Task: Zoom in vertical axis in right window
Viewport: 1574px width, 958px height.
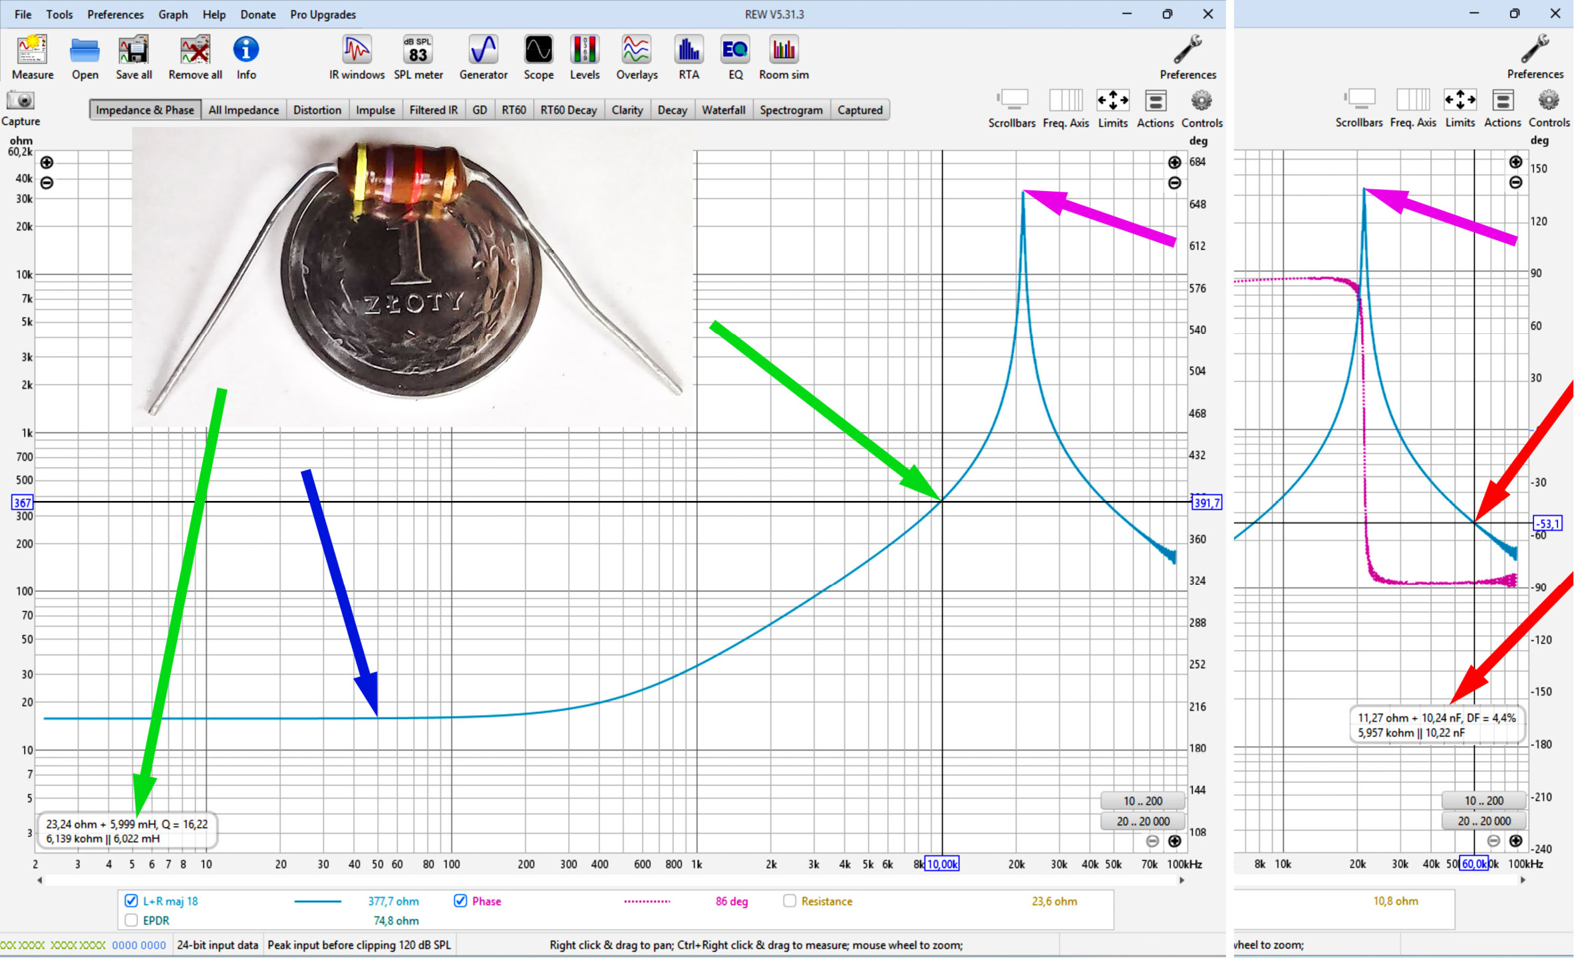Action: click(x=1515, y=162)
